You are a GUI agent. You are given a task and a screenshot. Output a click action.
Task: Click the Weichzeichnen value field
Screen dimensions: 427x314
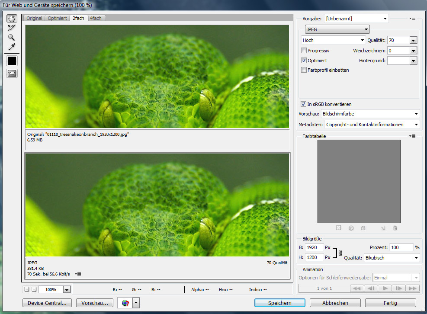coord(399,51)
